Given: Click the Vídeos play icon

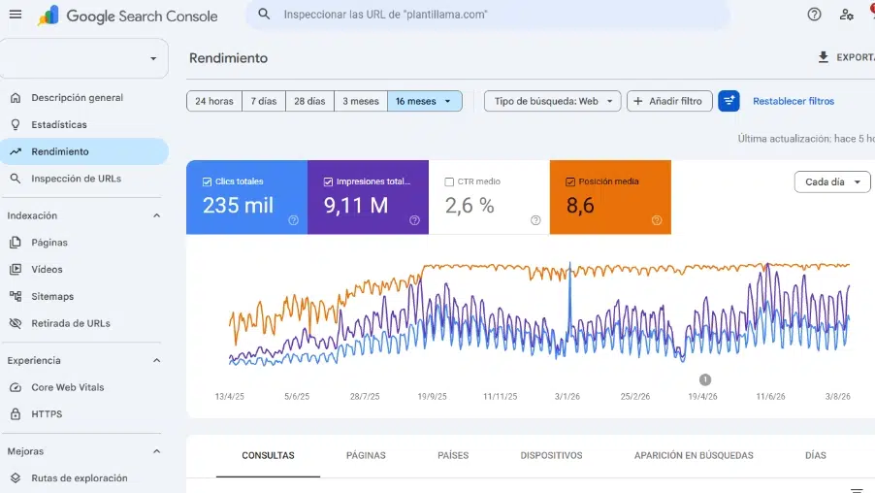Looking at the screenshot, I should pyautogui.click(x=16, y=269).
